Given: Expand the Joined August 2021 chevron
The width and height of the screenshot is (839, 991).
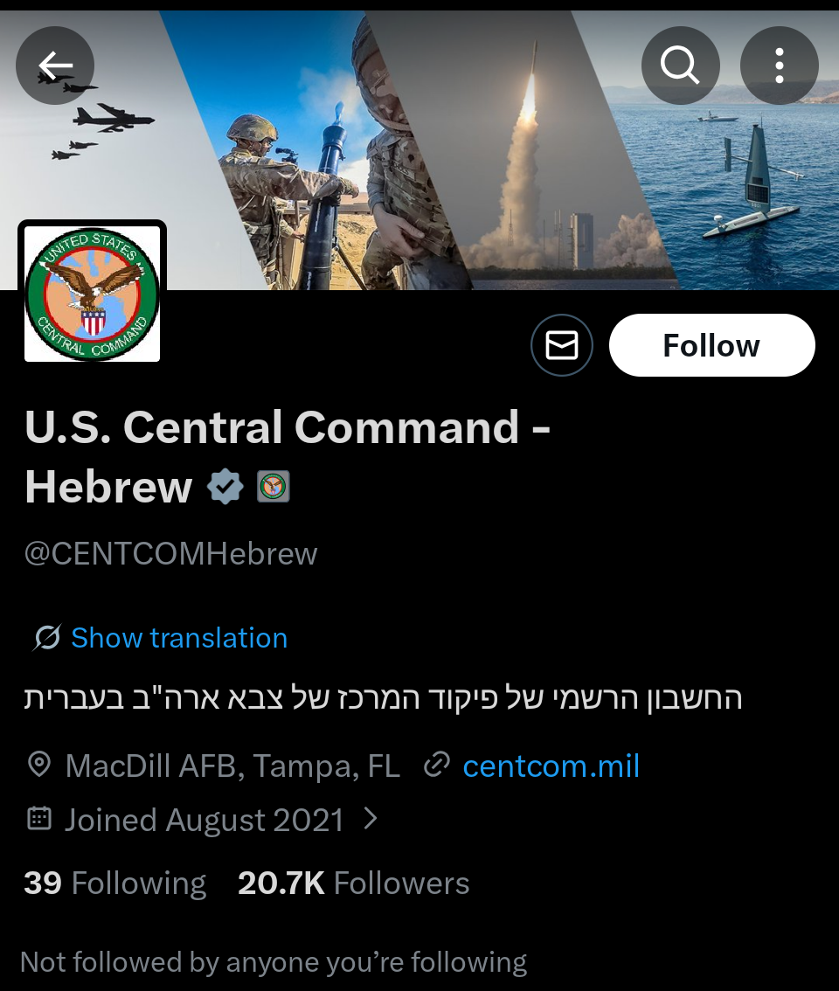Looking at the screenshot, I should click(x=371, y=819).
